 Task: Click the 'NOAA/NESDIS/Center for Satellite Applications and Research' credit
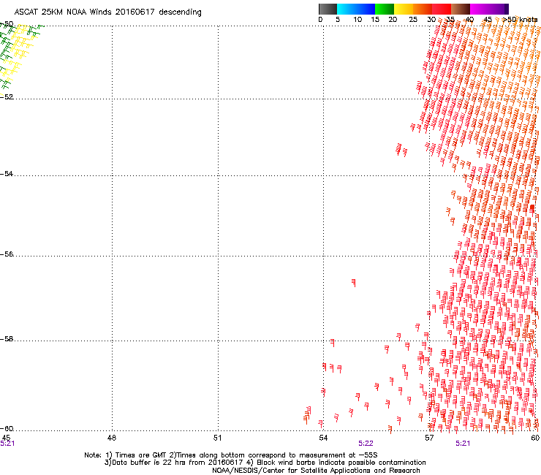[316, 470]
